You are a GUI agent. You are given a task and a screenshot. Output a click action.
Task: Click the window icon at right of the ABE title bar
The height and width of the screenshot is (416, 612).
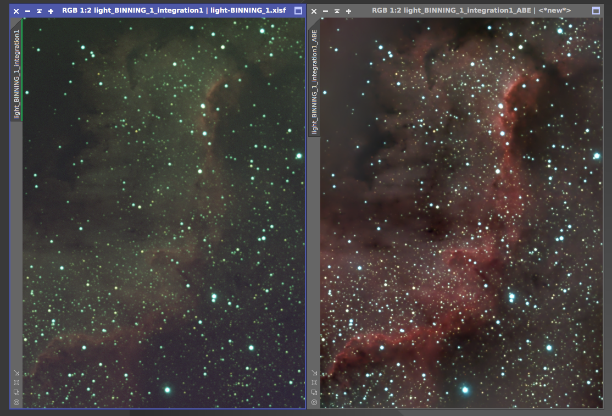(x=596, y=11)
